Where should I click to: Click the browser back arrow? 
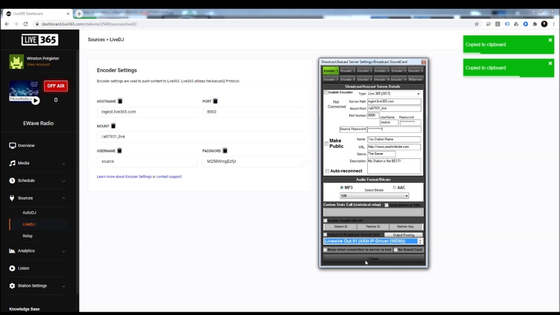[7, 24]
